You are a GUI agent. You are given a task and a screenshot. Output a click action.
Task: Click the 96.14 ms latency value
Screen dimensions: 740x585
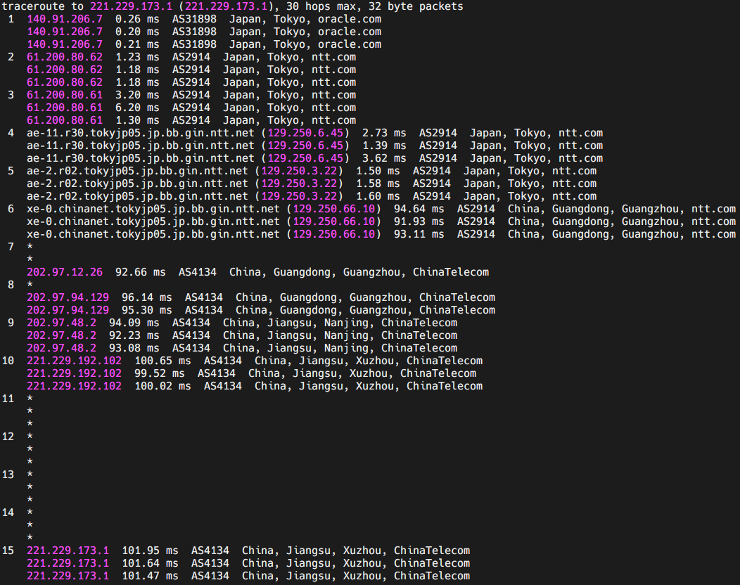[x=147, y=297]
